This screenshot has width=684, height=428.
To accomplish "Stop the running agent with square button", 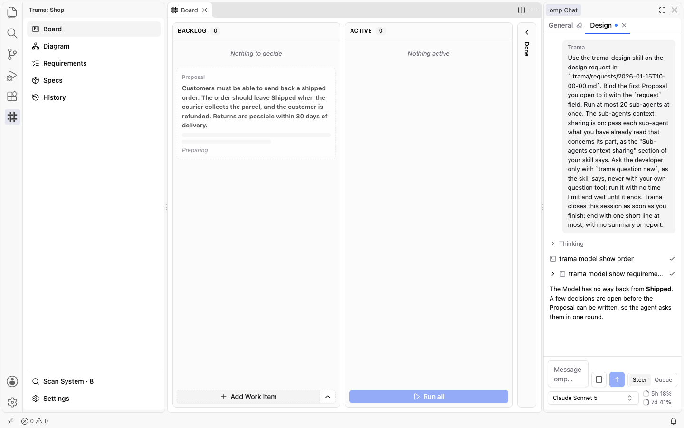I will [599, 379].
